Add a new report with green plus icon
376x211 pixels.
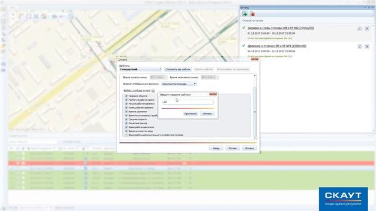245,14
